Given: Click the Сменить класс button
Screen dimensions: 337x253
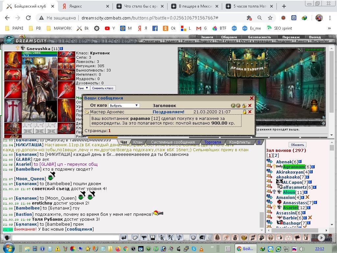Looking at the screenshot, I should click(x=103, y=88).
